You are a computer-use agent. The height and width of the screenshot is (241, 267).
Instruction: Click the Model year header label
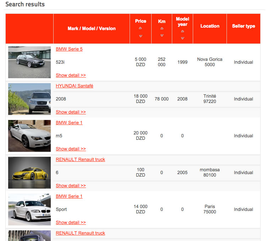click(x=182, y=22)
